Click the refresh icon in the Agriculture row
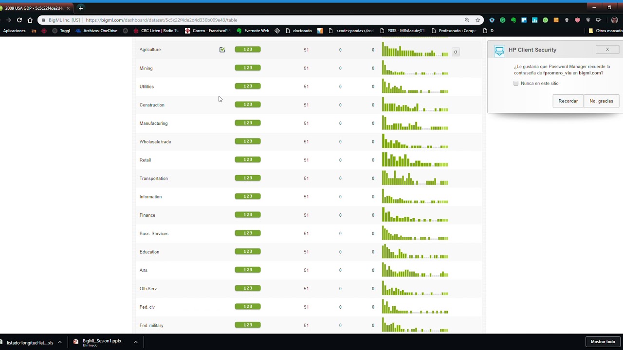This screenshot has width=623, height=350. pos(456,52)
